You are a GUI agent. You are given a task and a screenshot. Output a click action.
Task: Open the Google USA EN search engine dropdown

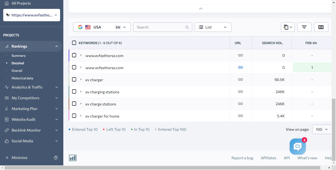pos(102,27)
